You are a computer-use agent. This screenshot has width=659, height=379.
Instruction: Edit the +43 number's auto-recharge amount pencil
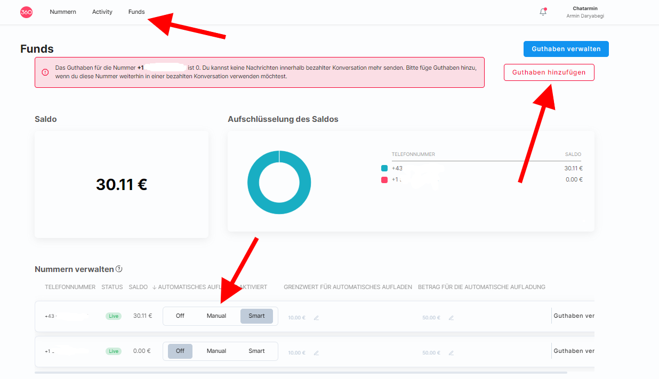(451, 318)
